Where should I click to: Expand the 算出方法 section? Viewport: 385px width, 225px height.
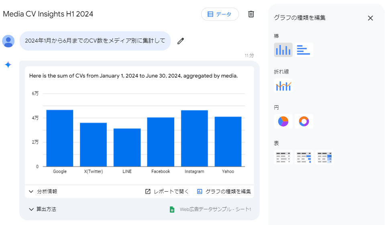click(x=42, y=209)
